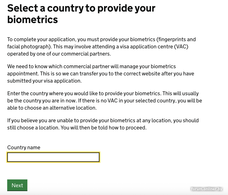Click the text "submitted your visa application"
This screenshot has width=228, height=195.
(44, 80)
